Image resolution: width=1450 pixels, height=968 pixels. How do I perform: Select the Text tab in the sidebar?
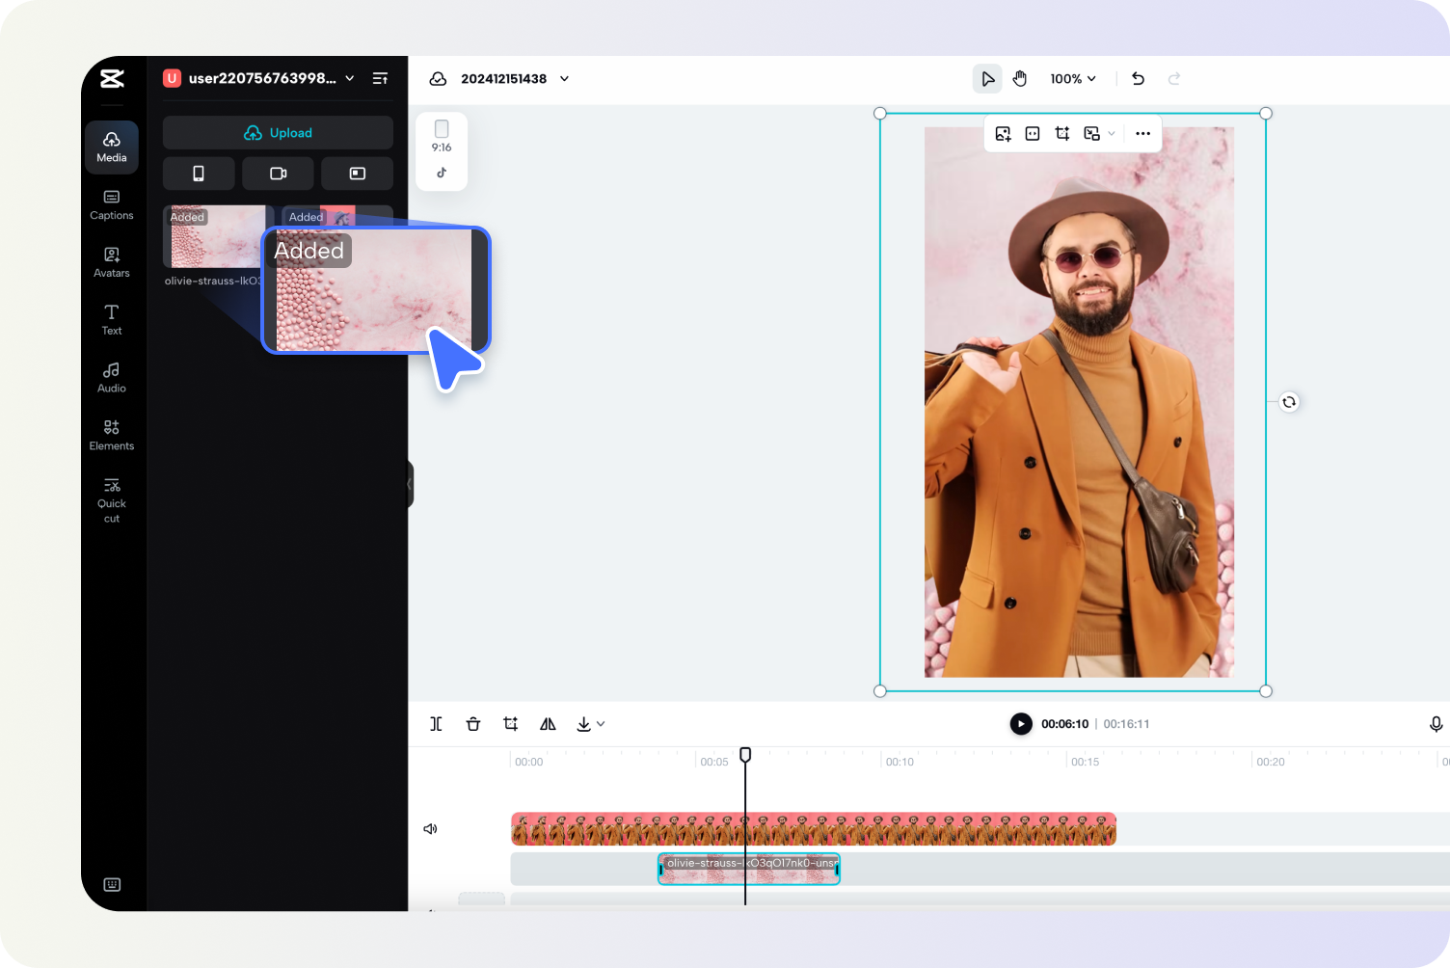(x=112, y=320)
